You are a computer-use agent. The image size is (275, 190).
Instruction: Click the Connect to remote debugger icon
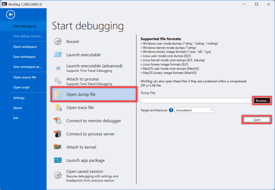pos(58,121)
